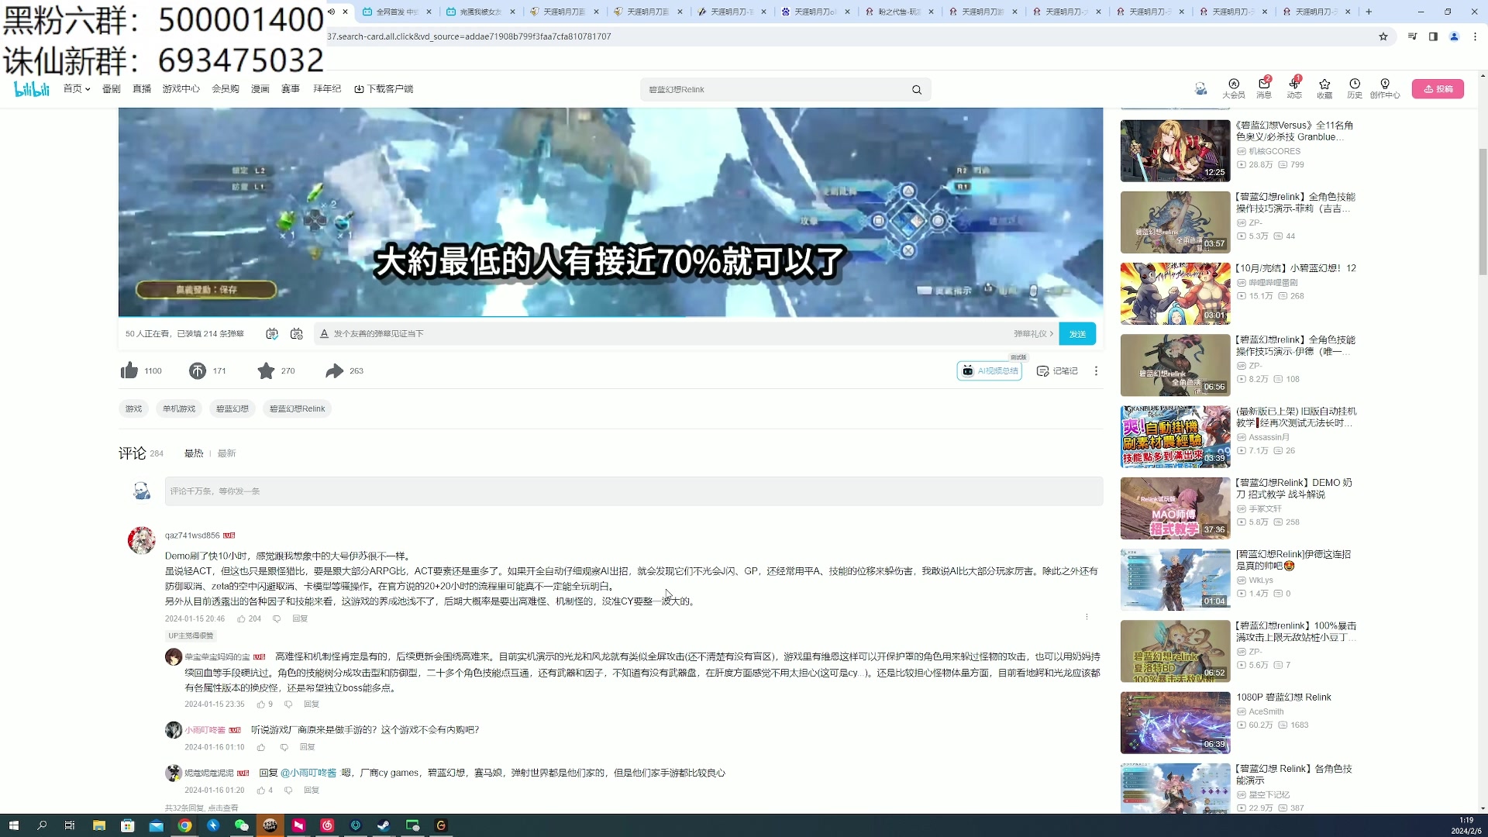Open the 直播 live streaming menu item
The width and height of the screenshot is (1488, 837).
(x=142, y=88)
